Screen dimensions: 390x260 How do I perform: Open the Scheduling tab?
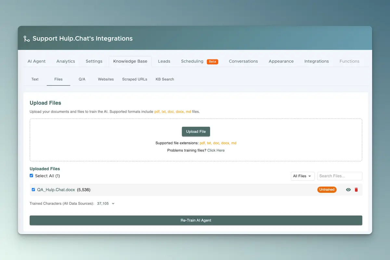click(x=192, y=61)
